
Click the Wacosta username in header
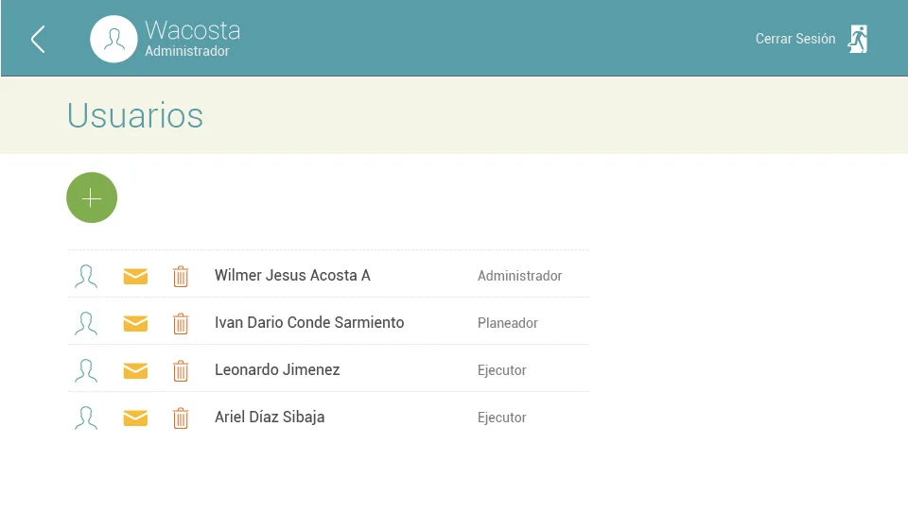pyautogui.click(x=192, y=30)
